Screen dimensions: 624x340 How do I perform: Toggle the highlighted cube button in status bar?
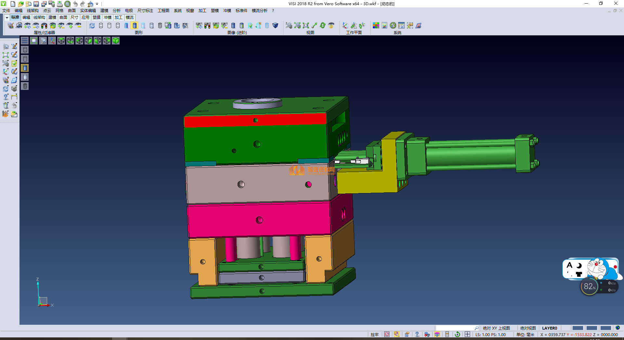[x=437, y=334]
